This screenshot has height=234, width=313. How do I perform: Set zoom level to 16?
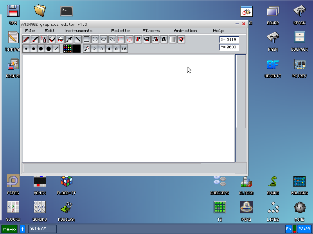(x=124, y=49)
